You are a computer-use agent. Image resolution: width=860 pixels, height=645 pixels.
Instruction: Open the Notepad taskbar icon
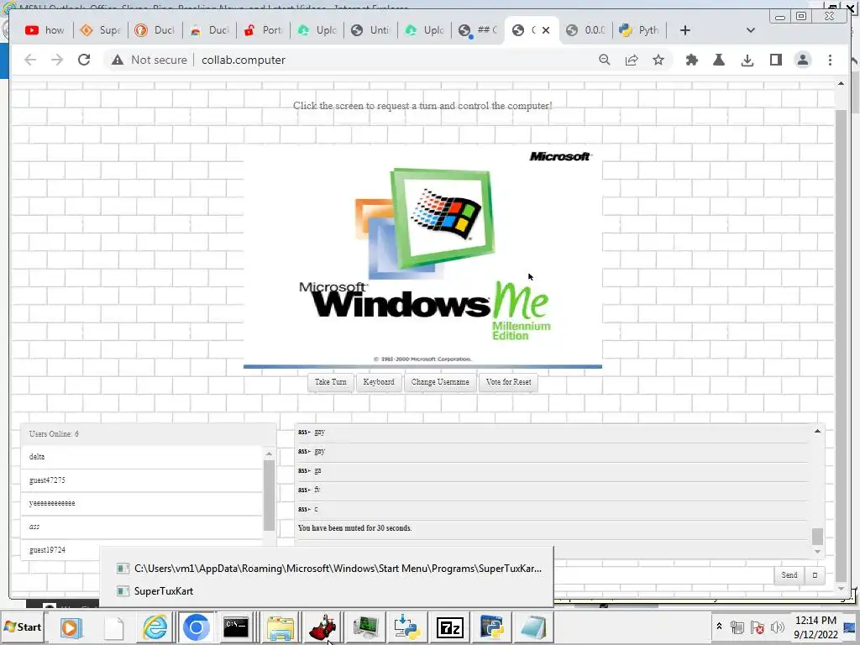533,627
